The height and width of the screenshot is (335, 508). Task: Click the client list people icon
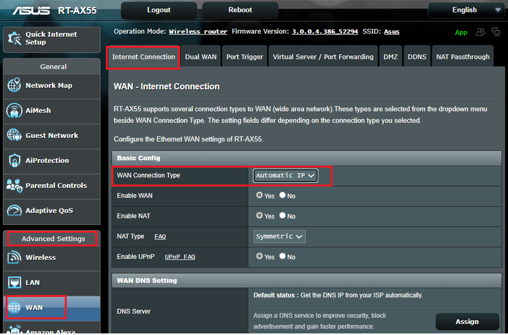480,32
